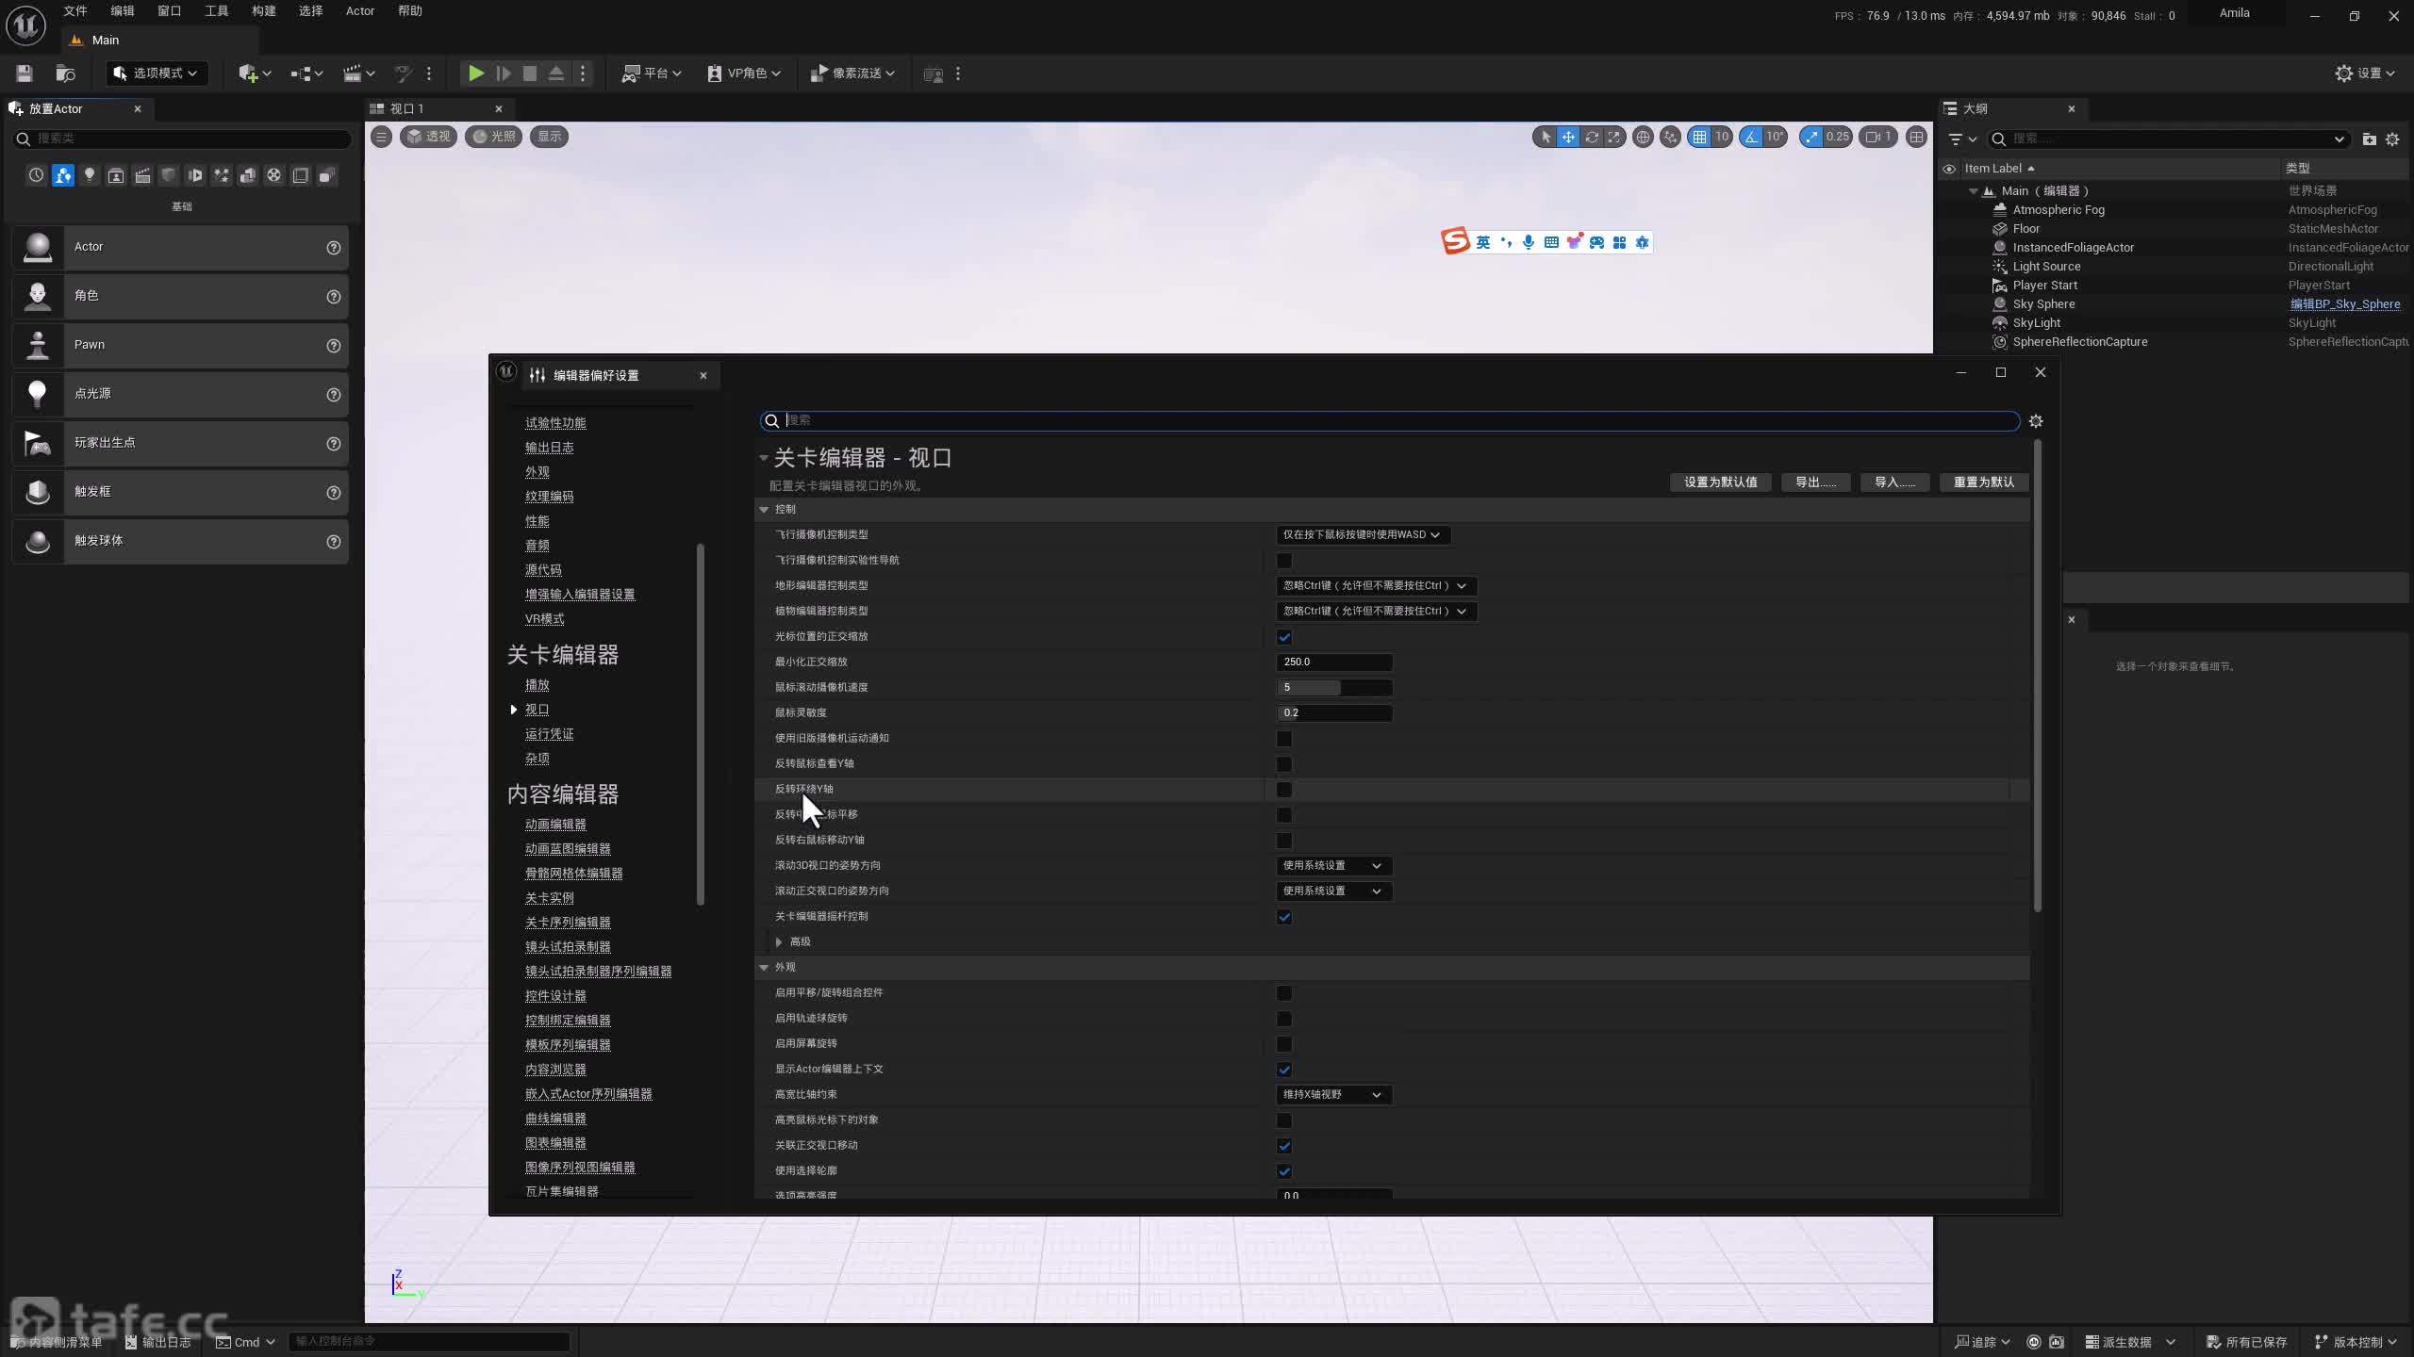The height and width of the screenshot is (1357, 2414).
Task: Open 飞行摄像机控制类型 dropdown
Action: (1363, 534)
